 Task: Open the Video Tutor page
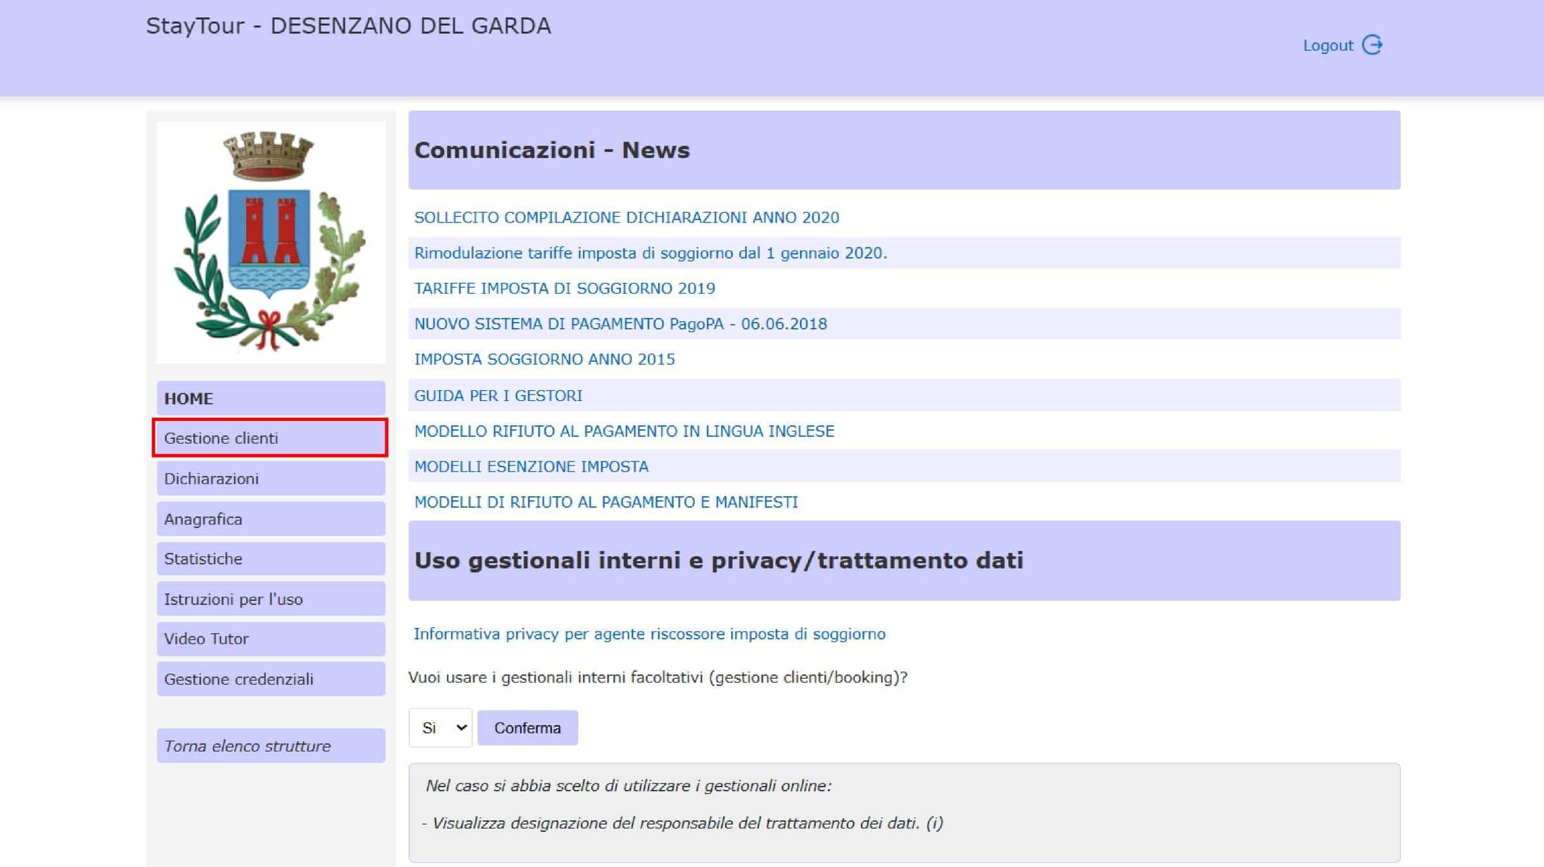point(271,639)
